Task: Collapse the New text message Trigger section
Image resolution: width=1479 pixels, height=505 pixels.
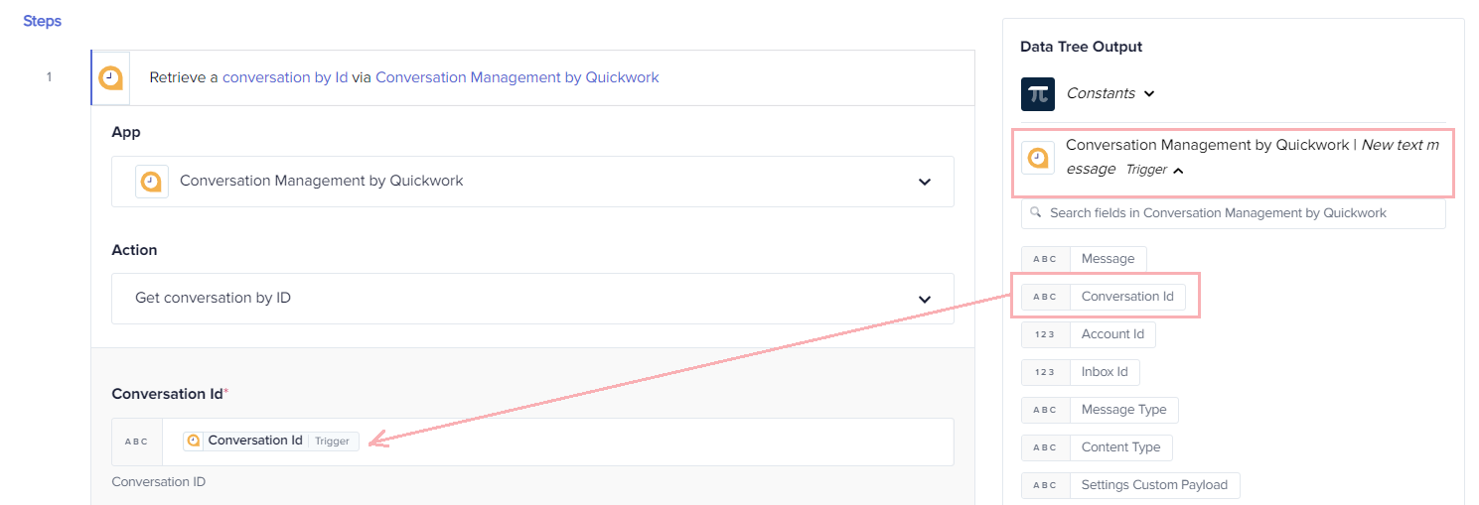Action: click(x=1178, y=171)
